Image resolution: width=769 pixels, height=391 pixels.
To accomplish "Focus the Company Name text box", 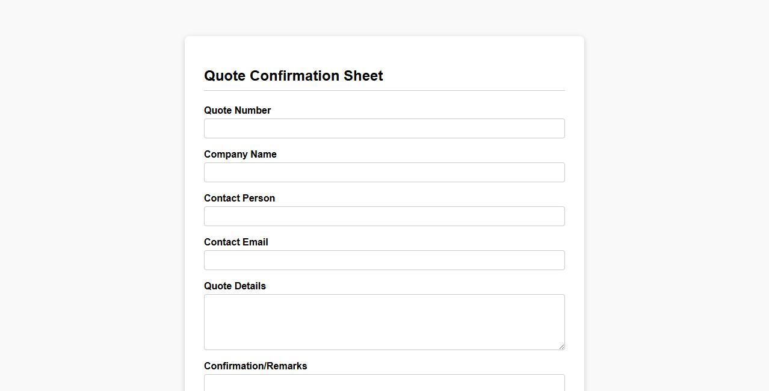I will 384,173.
